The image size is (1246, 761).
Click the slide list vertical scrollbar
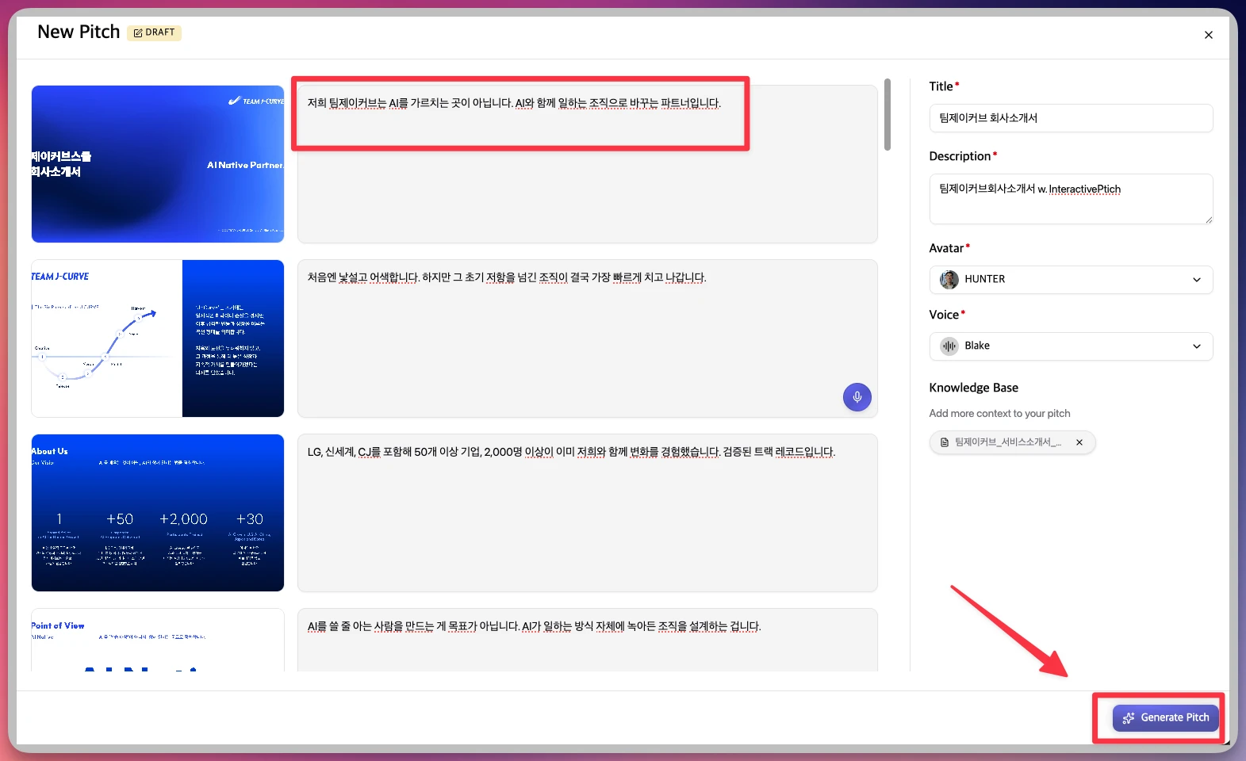[888, 115]
